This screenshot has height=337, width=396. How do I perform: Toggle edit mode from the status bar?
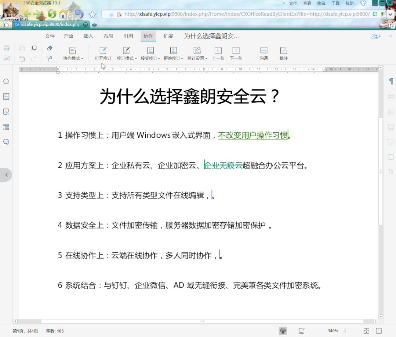[x=302, y=330]
